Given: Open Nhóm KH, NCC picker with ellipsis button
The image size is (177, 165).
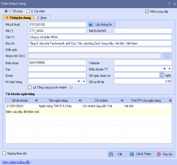Looking at the screenshot, I should click(x=167, y=56).
